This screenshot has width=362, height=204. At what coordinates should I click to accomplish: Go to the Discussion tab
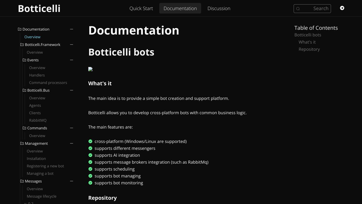pos(219,8)
